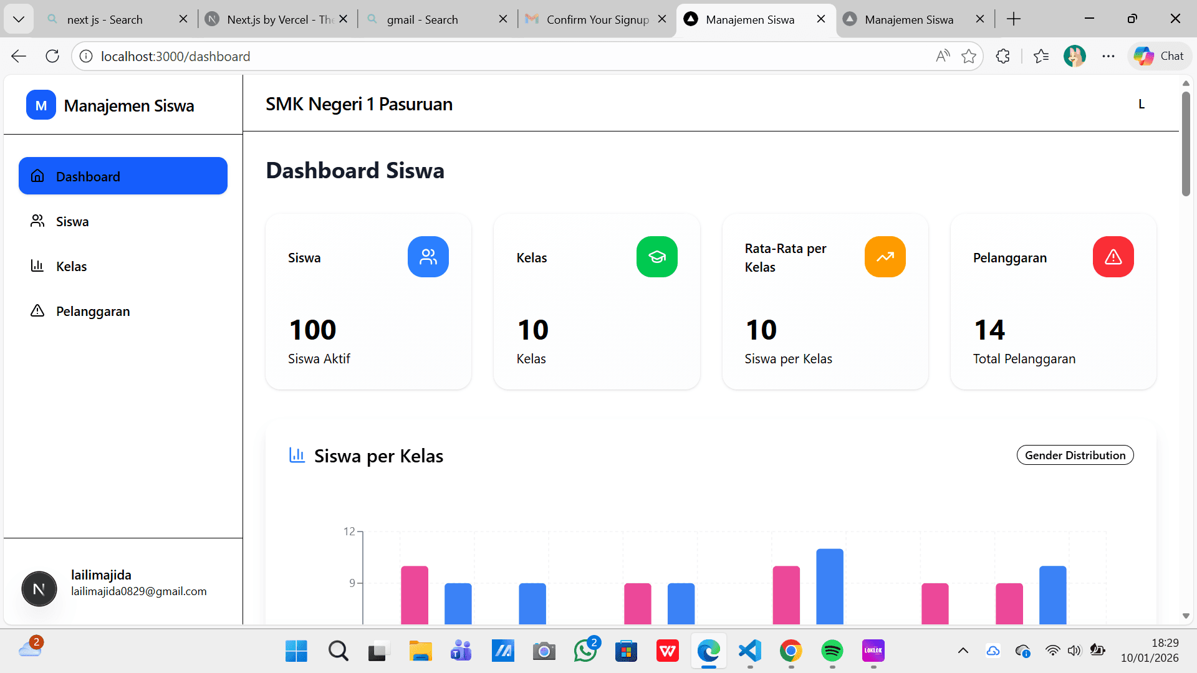Open the Dashboard sidebar item
The image size is (1197, 673).
pyautogui.click(x=123, y=176)
